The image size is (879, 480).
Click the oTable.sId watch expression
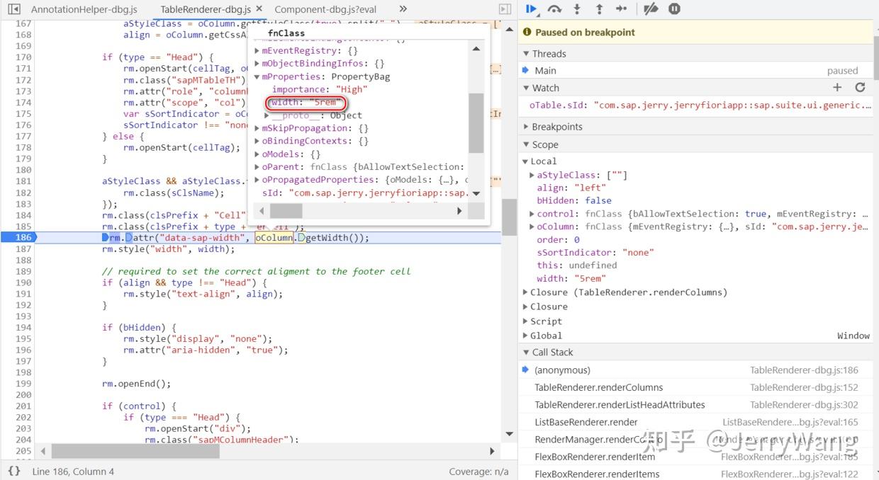tap(700, 105)
